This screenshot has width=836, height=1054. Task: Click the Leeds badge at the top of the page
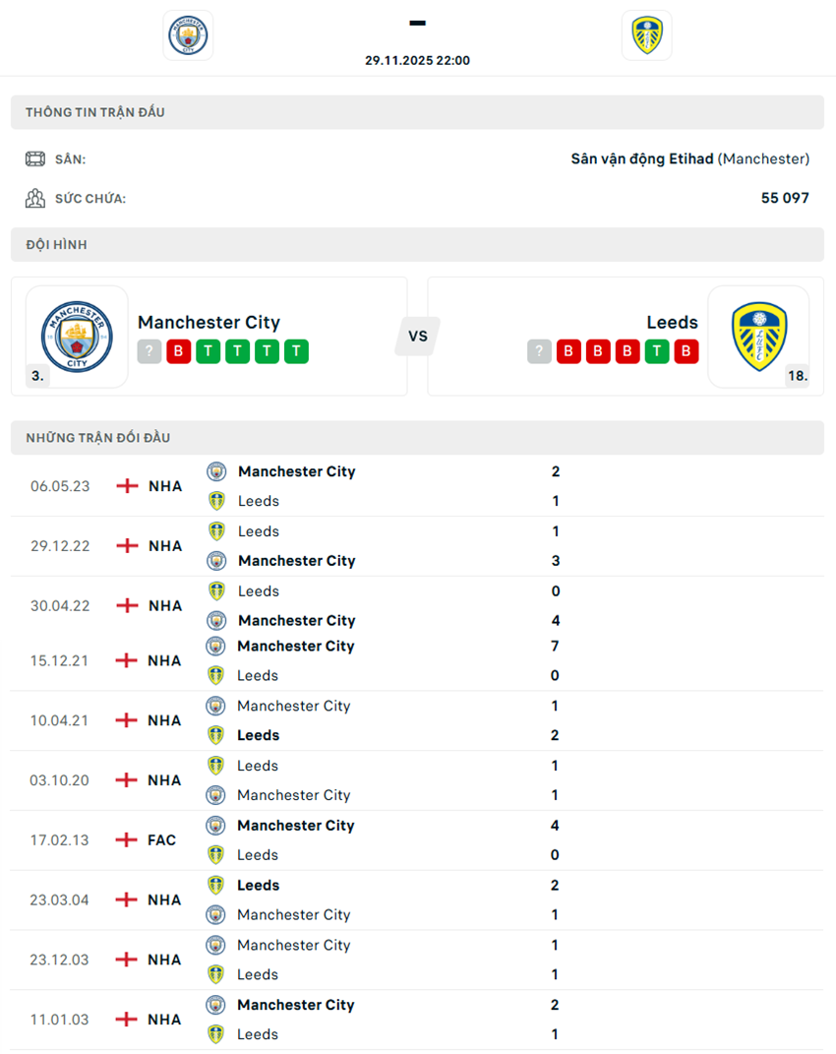point(647,35)
